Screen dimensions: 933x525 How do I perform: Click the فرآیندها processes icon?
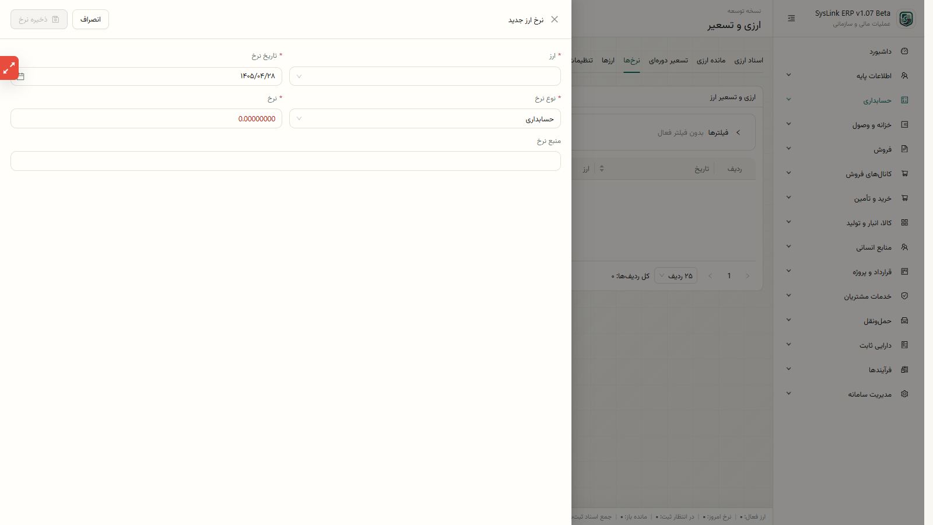click(x=904, y=370)
